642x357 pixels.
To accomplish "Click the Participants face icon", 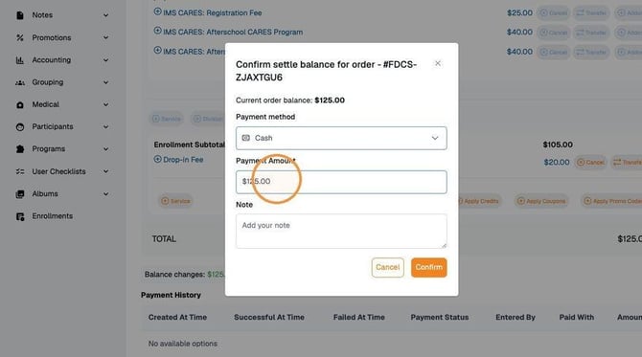I will [20, 126].
